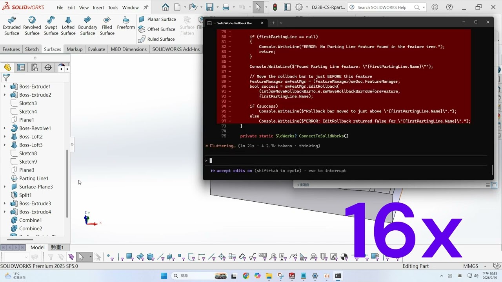Screen dimensions: 502x282
Task: Toggle the Filter Solid Bodies selection filter
Action: 150,257
